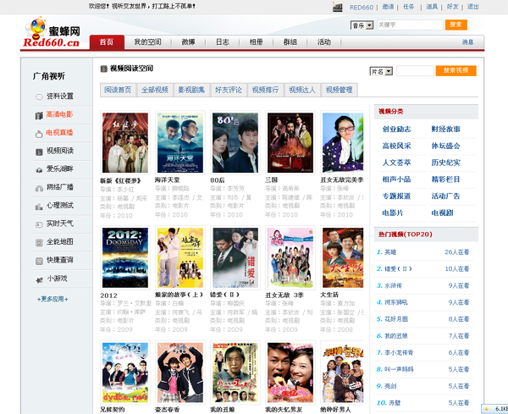Click the 全能地图 icon in sidebar
Image resolution: width=508 pixels, height=414 pixels.
(x=39, y=243)
